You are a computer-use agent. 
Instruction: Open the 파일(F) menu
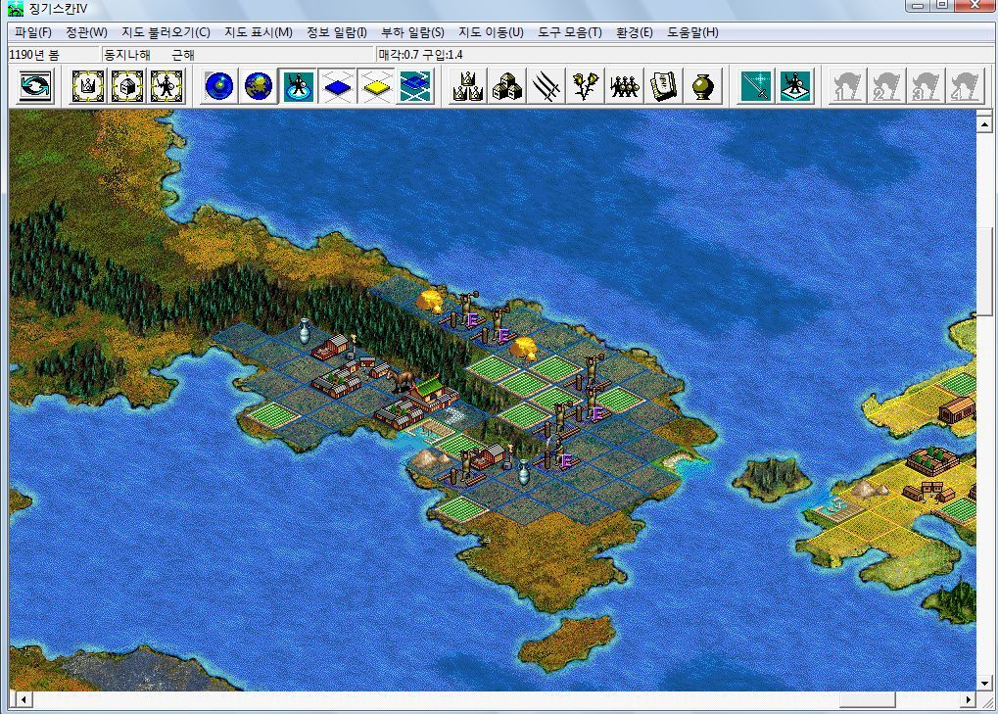(33, 32)
